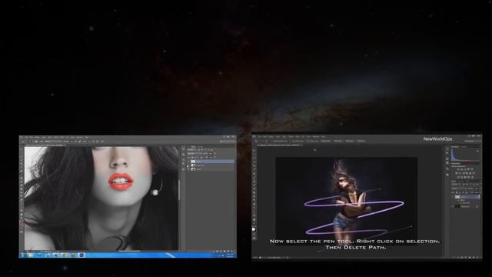
Task: Click the vertical canvas scrollbar in left Photoshop window
Action: [x=179, y=190]
